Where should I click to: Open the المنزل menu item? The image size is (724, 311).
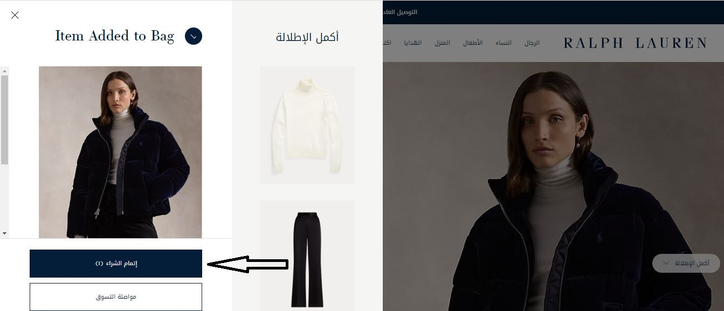click(442, 43)
